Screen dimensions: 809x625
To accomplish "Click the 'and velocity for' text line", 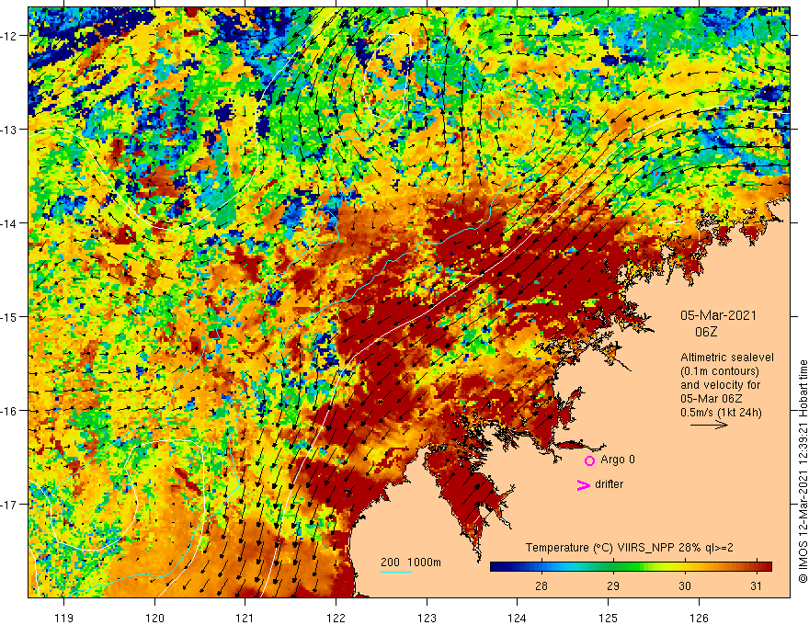I will click(720, 385).
